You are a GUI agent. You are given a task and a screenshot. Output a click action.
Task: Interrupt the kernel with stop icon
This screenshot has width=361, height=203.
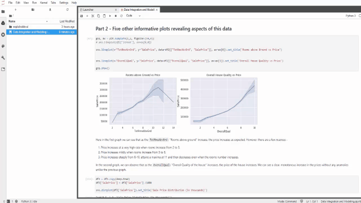coord(116,16)
